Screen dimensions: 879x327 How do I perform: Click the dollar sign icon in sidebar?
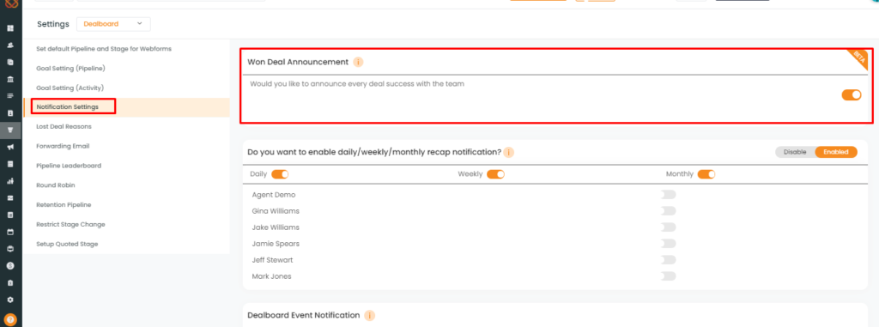(x=10, y=266)
